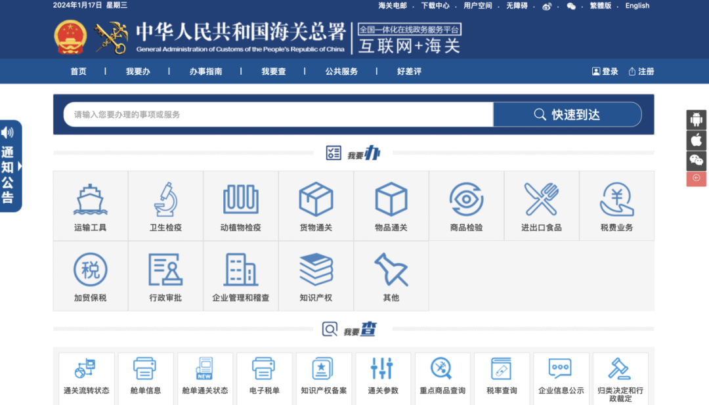Open the 商品检验 eye icon
The image size is (709, 405).
(x=466, y=200)
